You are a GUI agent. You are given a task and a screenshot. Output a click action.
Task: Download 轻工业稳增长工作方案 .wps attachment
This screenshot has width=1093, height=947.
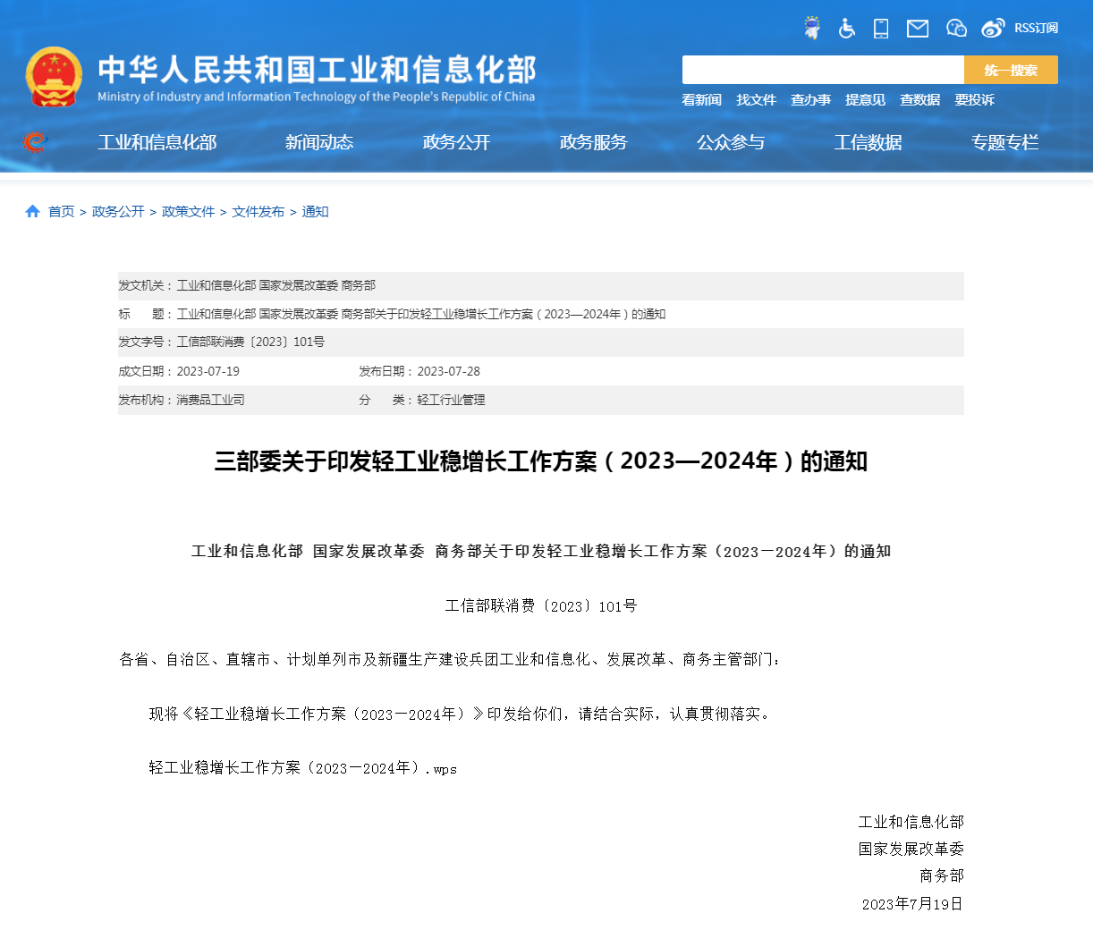coord(302,768)
